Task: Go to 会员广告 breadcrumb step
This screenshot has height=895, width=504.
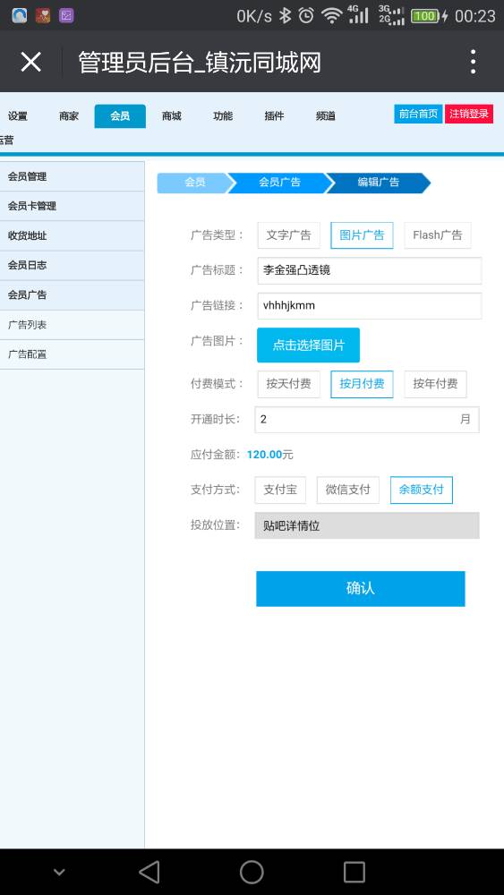Action: (279, 183)
